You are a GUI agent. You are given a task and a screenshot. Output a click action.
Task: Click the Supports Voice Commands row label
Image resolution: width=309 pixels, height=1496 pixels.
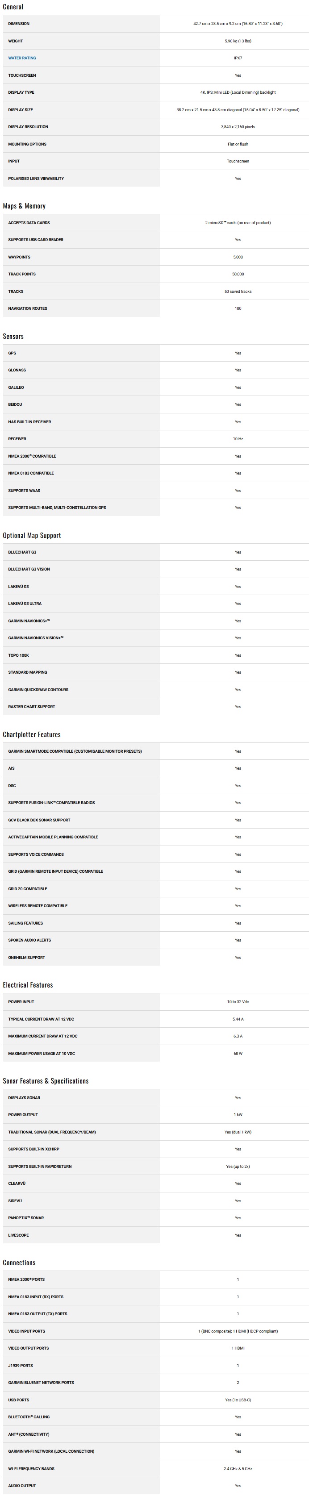coord(36,854)
